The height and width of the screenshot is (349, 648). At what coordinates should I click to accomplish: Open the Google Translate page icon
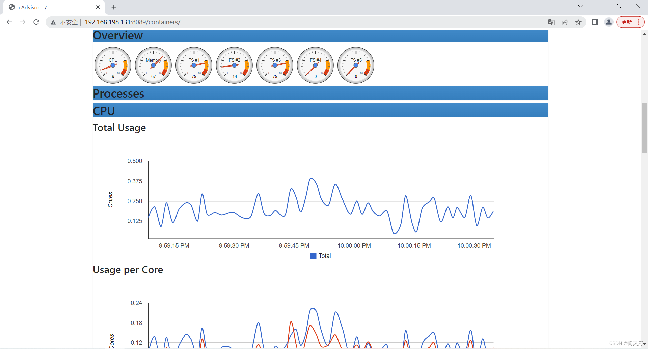(x=551, y=22)
